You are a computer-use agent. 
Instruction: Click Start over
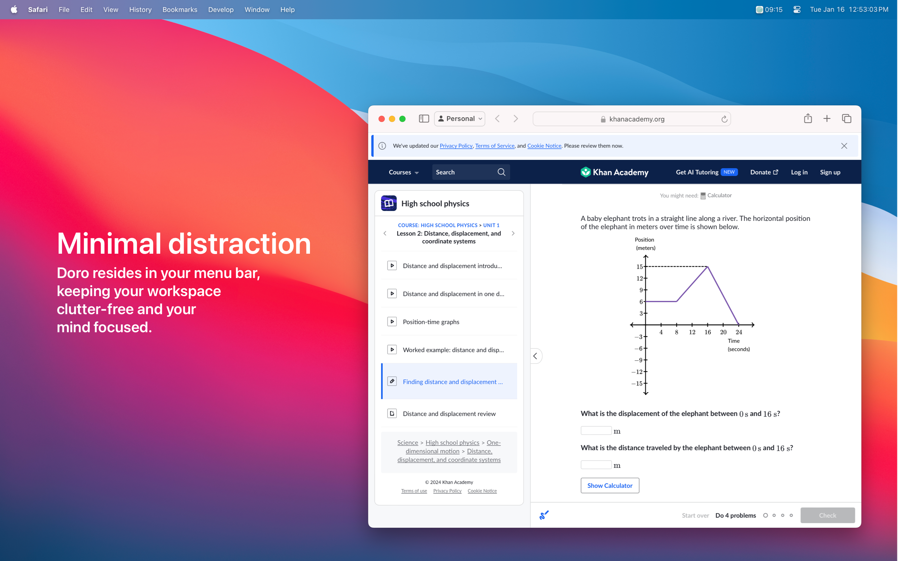695,515
